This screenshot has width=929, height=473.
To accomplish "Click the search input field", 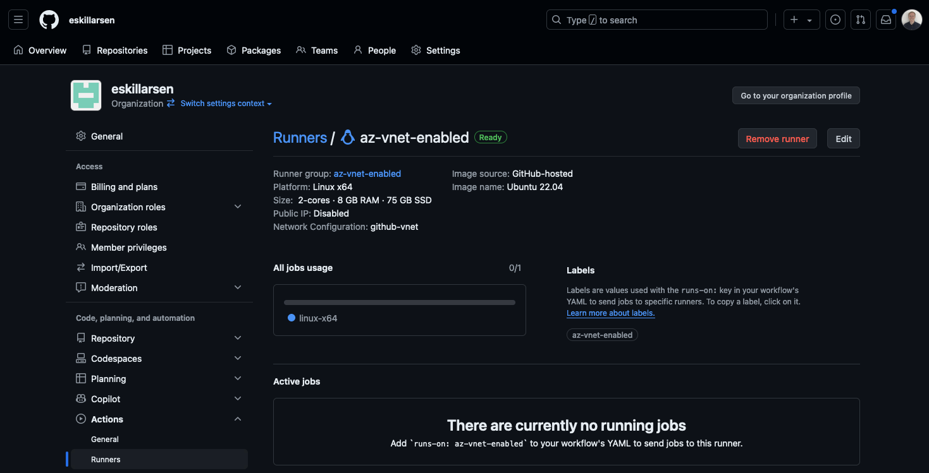I will [x=657, y=20].
